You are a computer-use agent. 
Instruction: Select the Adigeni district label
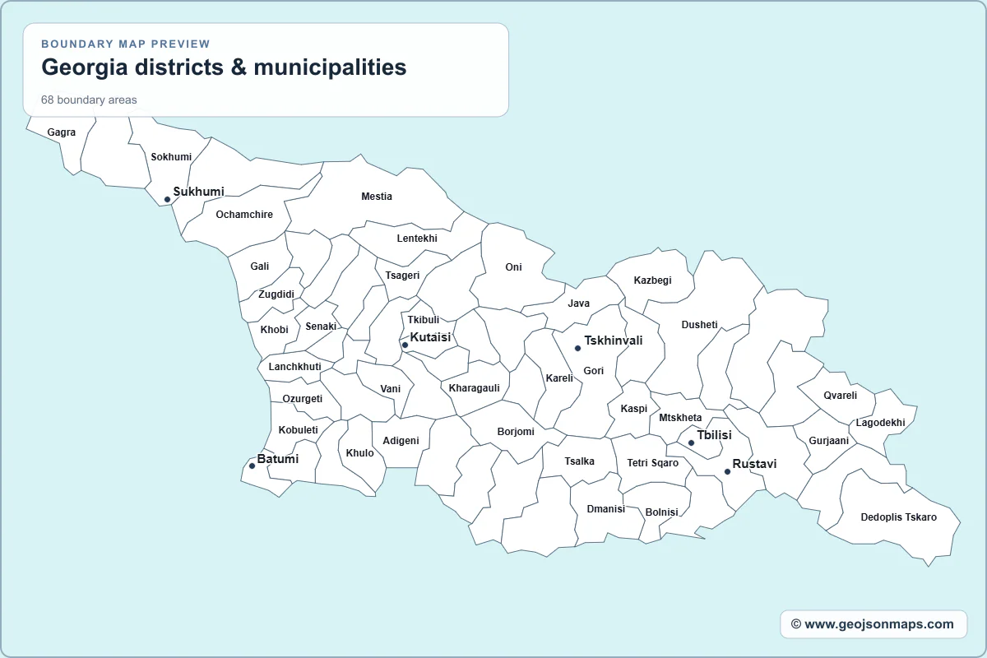(401, 441)
